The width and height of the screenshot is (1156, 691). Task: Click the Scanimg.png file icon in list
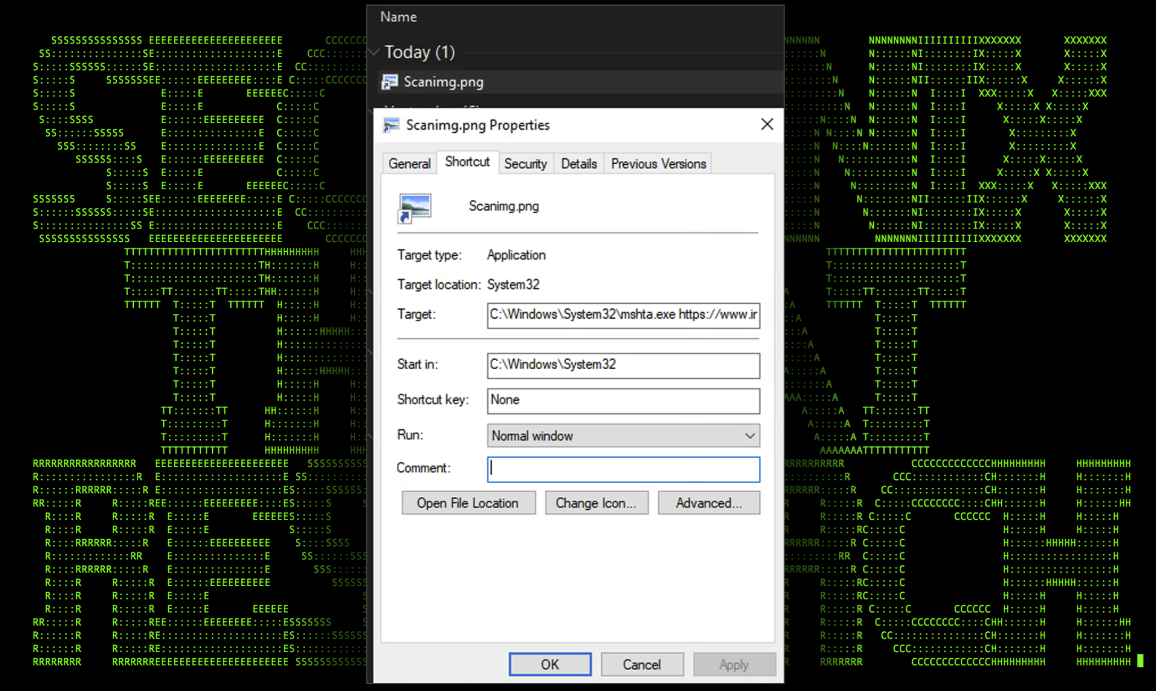[389, 82]
